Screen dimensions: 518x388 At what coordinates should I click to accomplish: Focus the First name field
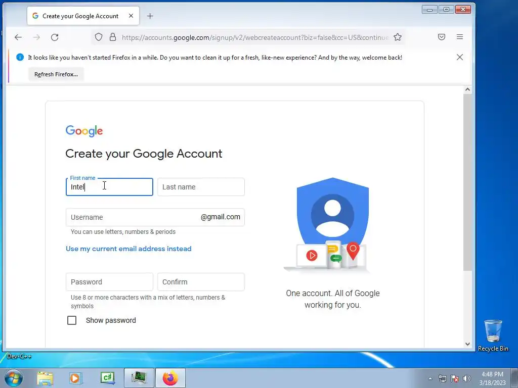(109, 187)
